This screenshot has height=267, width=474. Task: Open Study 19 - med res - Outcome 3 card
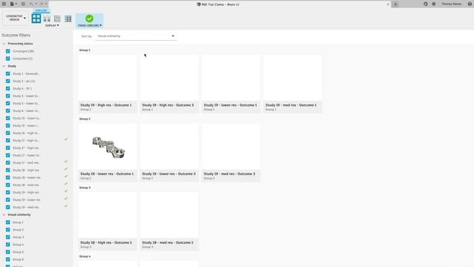point(231,153)
